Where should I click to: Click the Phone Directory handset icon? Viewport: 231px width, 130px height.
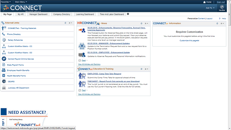click(4, 34)
